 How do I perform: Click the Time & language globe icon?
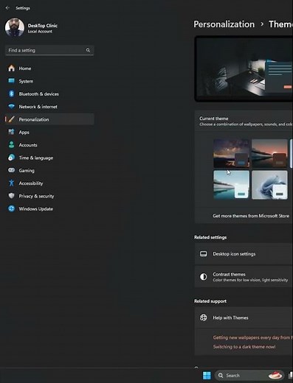[x=11, y=158]
